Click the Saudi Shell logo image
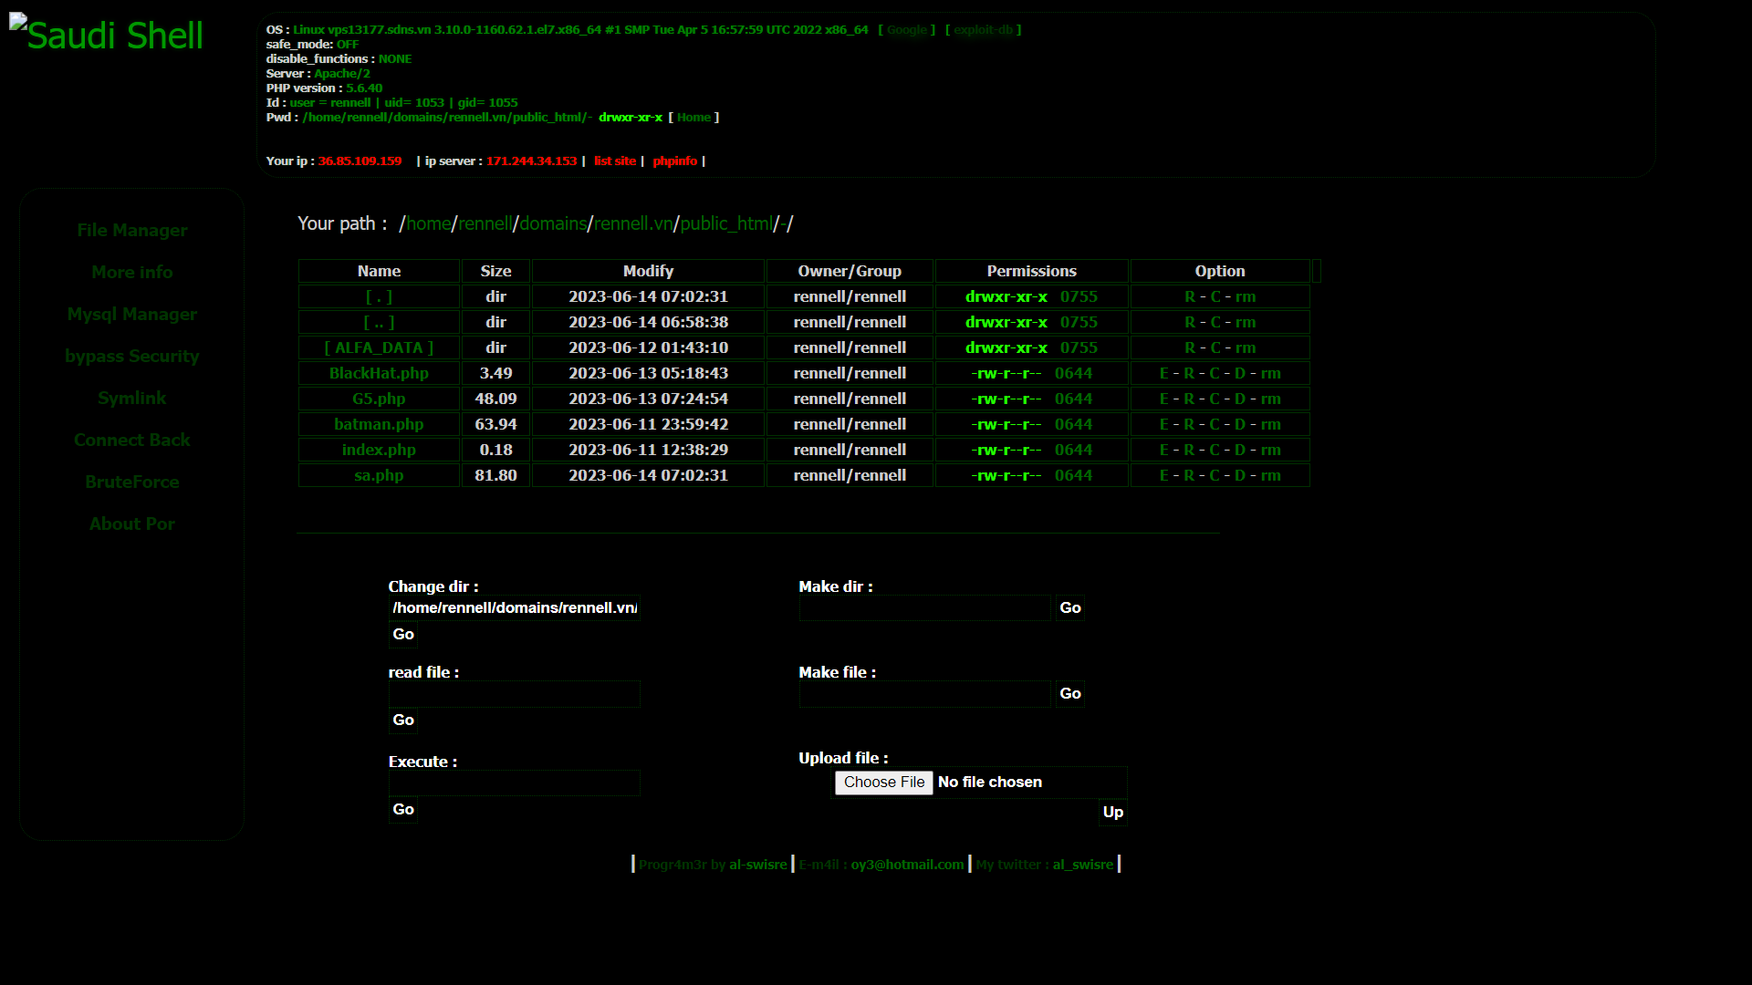This screenshot has width=1752, height=985. tap(107, 35)
